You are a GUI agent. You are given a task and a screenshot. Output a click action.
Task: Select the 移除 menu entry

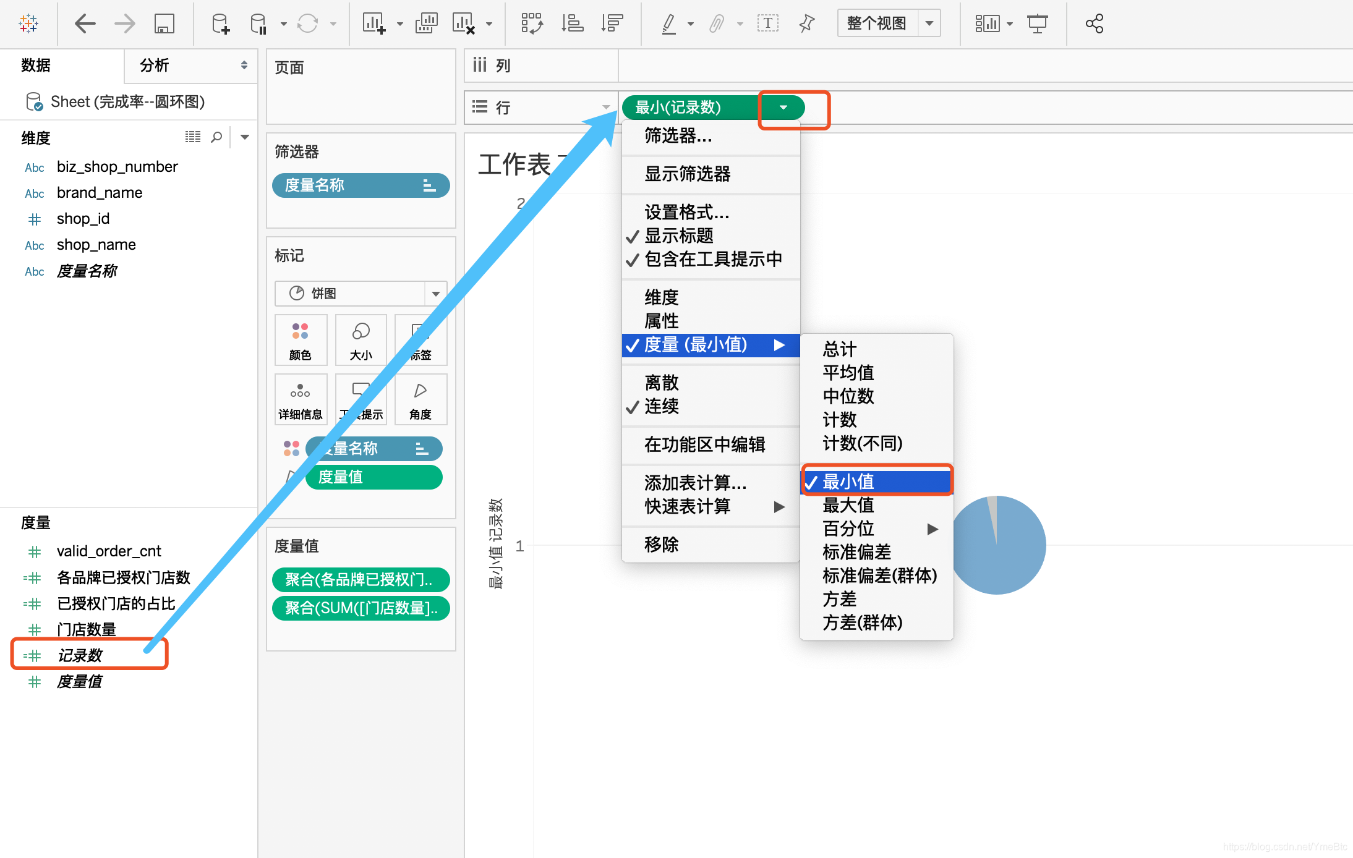(711, 545)
